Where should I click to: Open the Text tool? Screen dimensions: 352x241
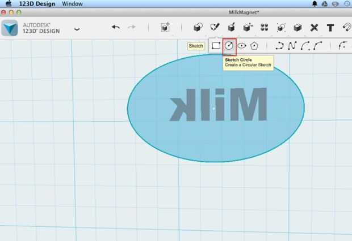[330, 28]
